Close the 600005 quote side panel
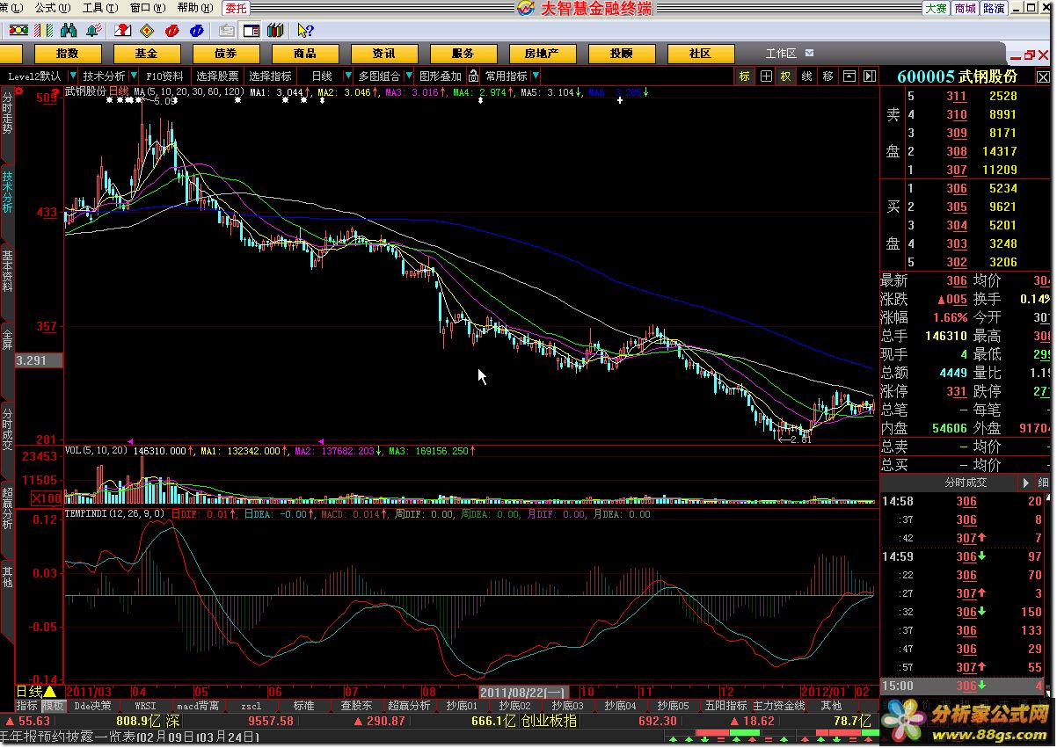This screenshot has height=748, width=1057. (1044, 76)
